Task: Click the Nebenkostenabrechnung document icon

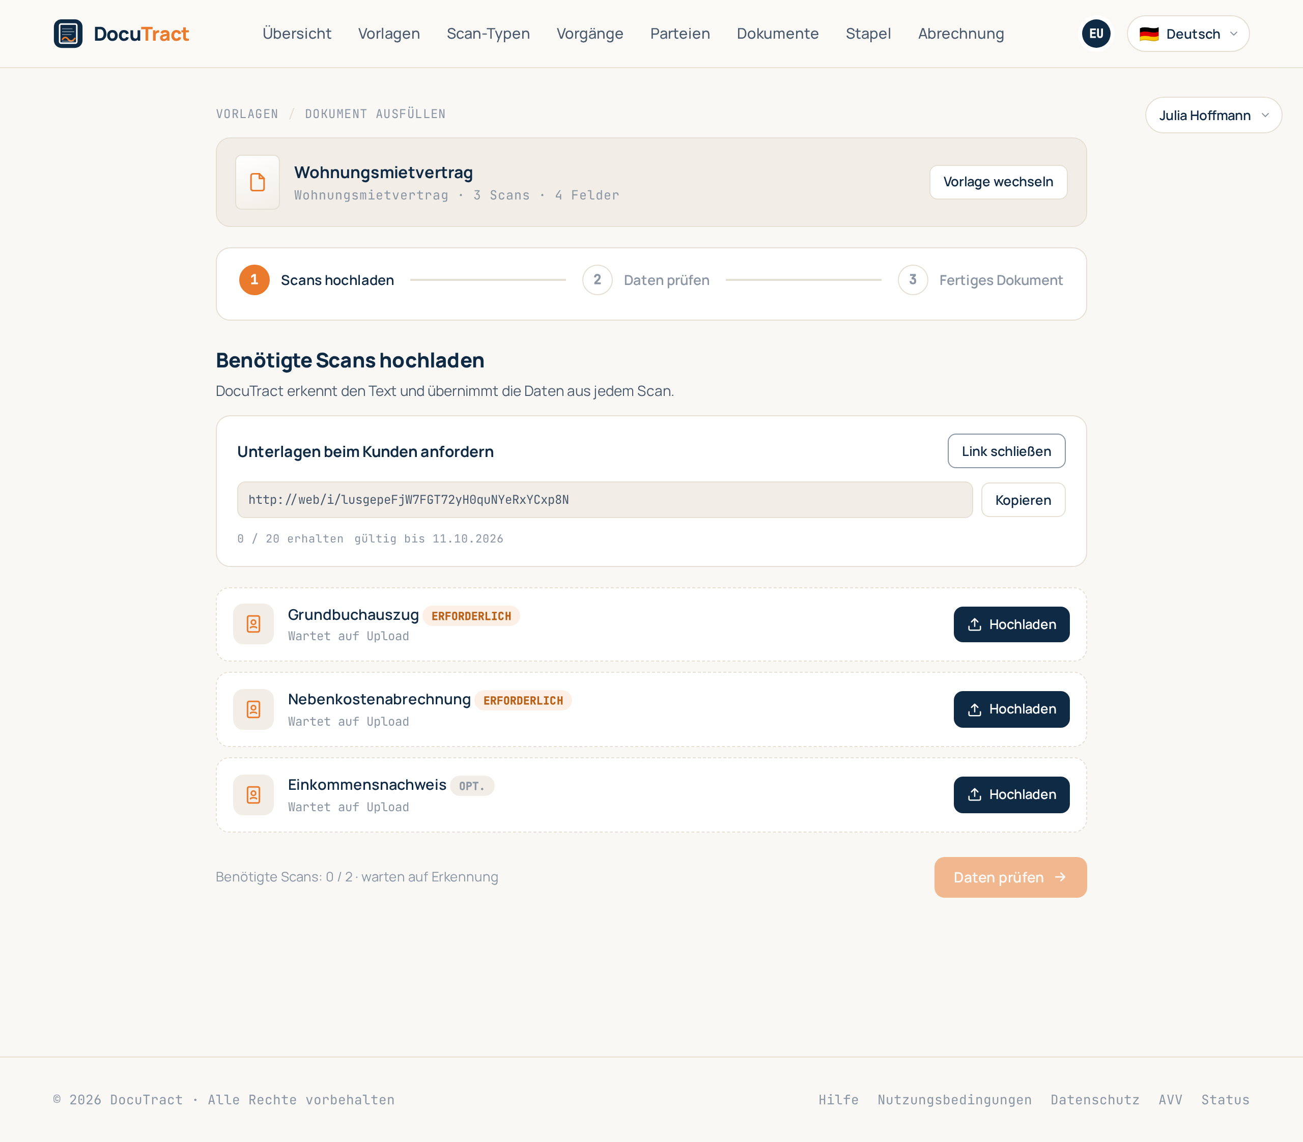Action: 253,709
